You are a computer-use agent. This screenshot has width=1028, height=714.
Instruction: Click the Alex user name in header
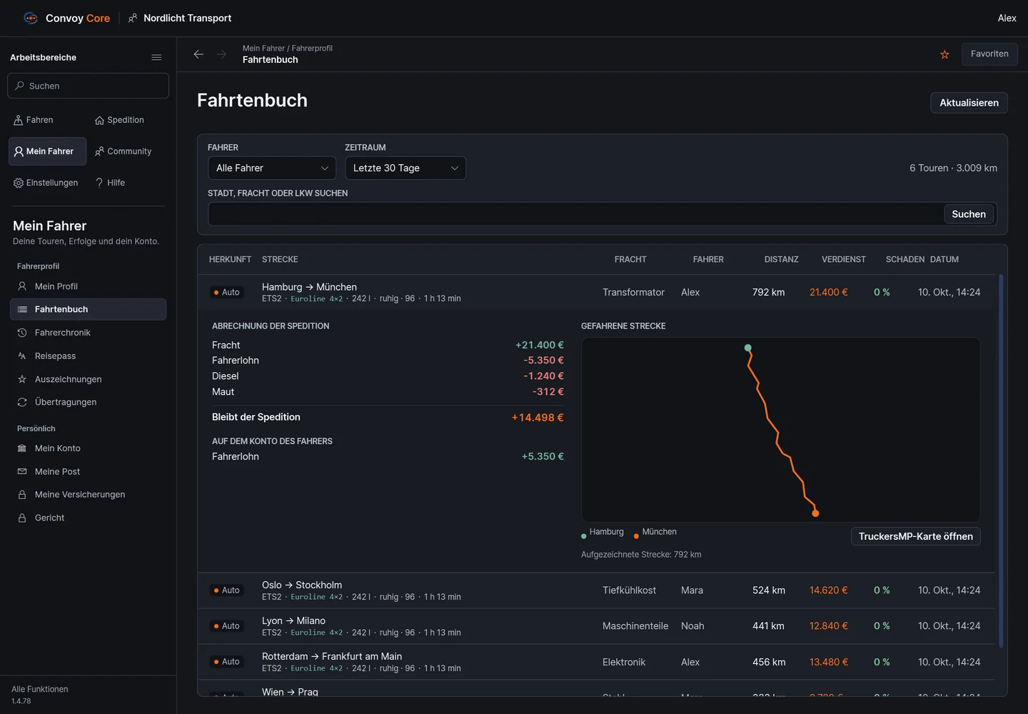pos(1007,18)
